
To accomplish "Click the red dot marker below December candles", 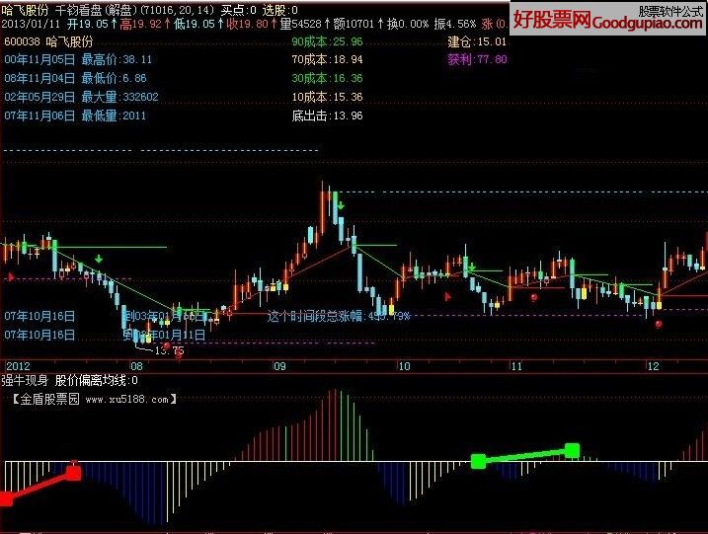I will click(659, 324).
